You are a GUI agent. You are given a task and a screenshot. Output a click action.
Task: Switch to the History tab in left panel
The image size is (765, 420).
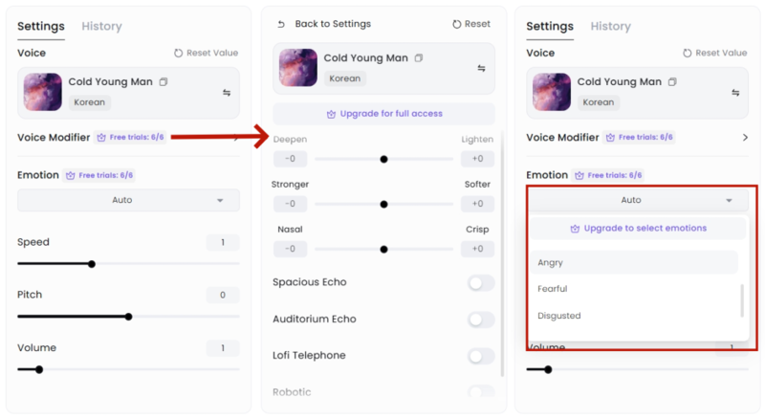(101, 27)
